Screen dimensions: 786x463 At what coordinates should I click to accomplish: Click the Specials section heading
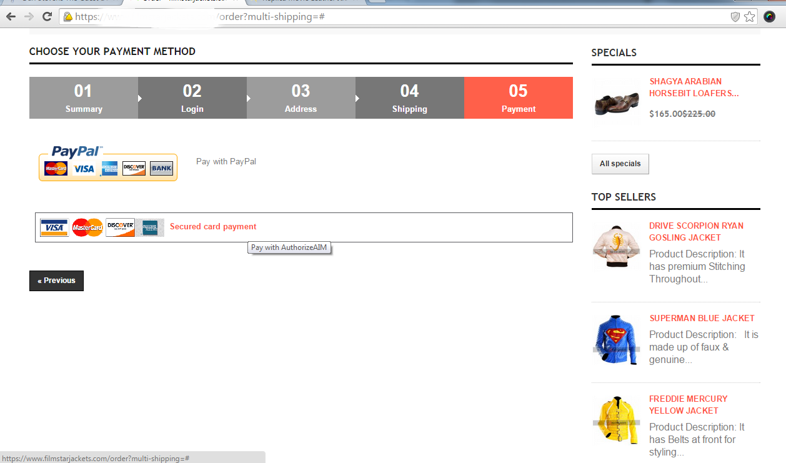tap(614, 52)
